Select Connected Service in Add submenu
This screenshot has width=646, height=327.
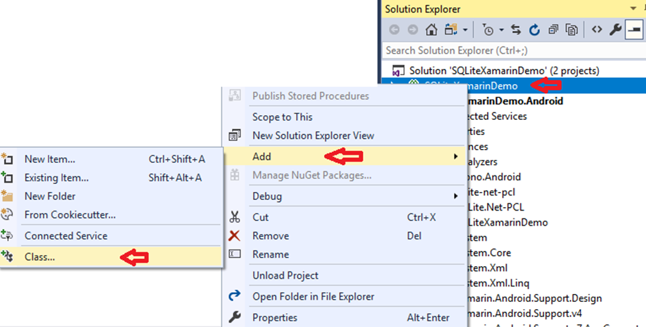(x=111, y=236)
